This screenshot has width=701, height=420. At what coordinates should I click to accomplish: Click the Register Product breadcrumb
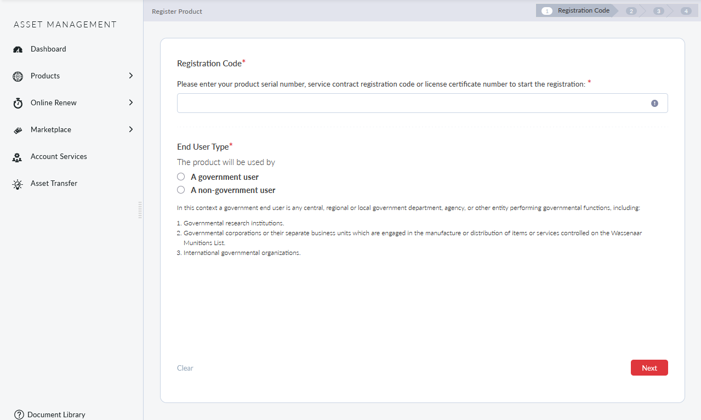coord(177,12)
